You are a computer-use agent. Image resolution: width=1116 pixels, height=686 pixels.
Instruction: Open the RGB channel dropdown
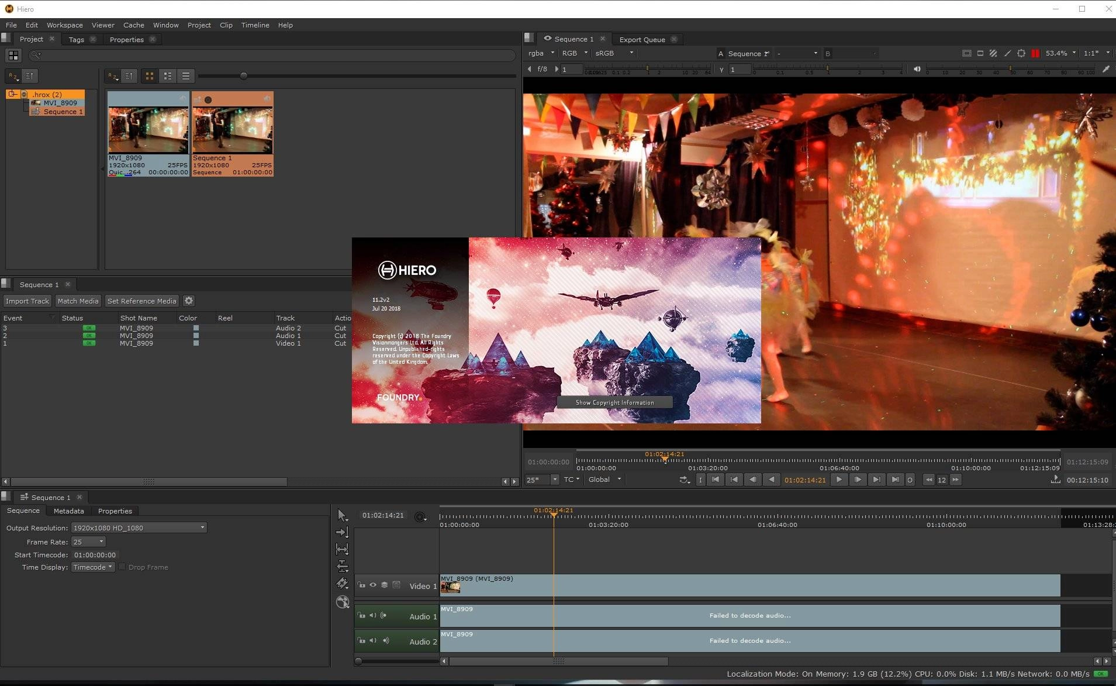click(575, 53)
